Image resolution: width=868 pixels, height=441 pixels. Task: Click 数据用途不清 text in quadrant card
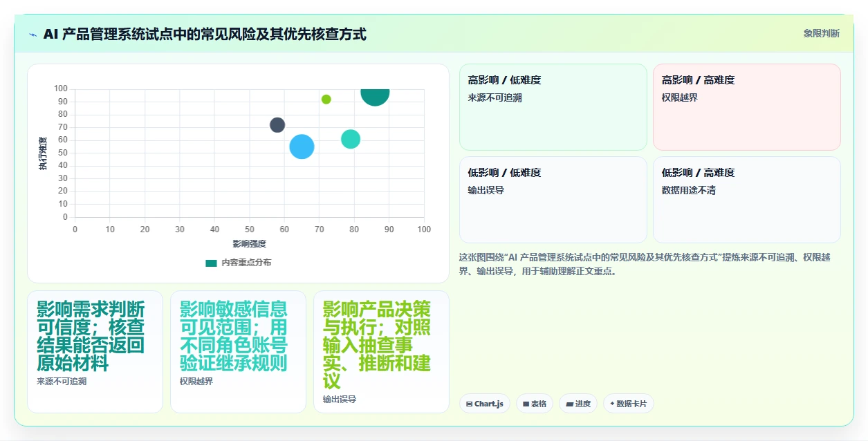point(689,190)
